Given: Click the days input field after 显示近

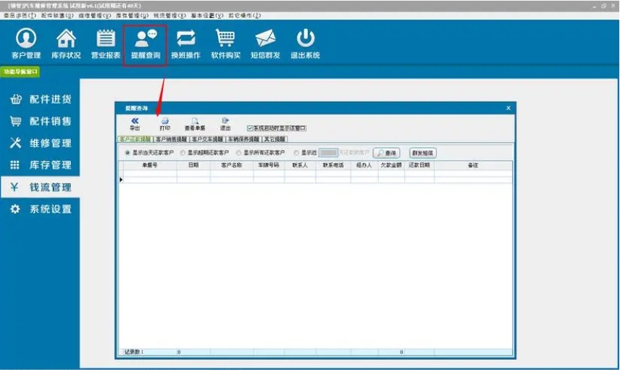Looking at the screenshot, I should click(328, 153).
